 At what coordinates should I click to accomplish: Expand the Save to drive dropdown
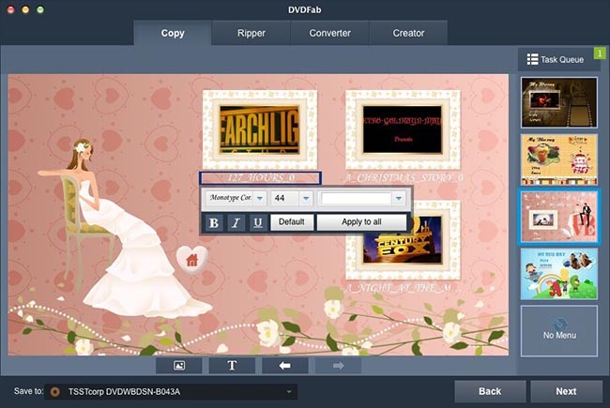(x=289, y=392)
